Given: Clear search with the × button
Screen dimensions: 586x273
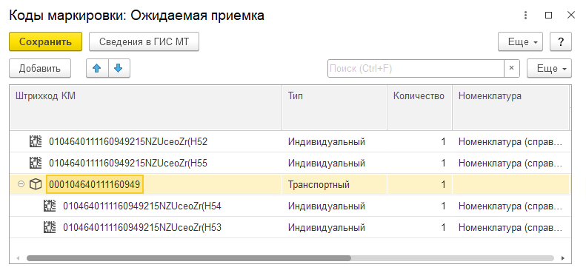Looking at the screenshot, I should [x=512, y=68].
